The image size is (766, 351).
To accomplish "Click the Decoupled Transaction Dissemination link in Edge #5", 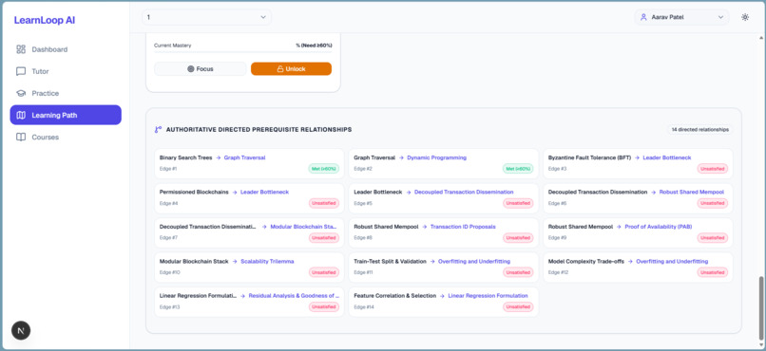I will coord(464,192).
